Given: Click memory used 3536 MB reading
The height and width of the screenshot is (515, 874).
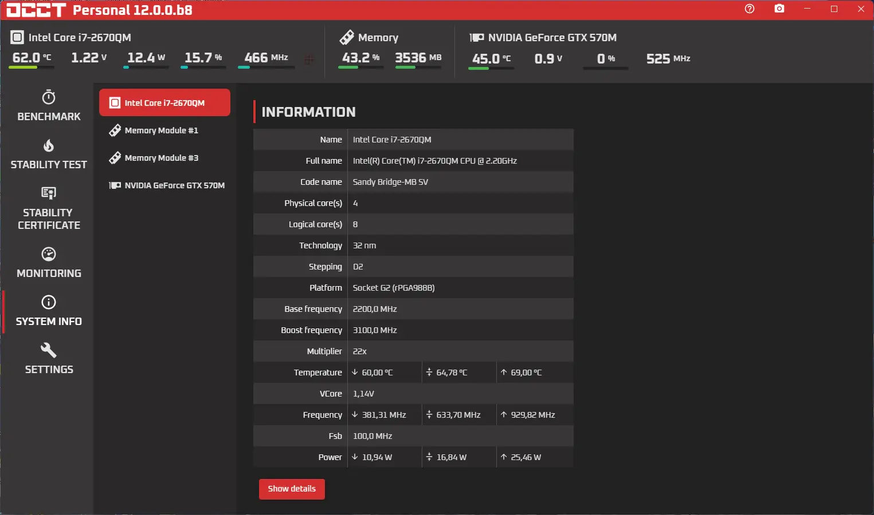Looking at the screenshot, I should pos(418,58).
